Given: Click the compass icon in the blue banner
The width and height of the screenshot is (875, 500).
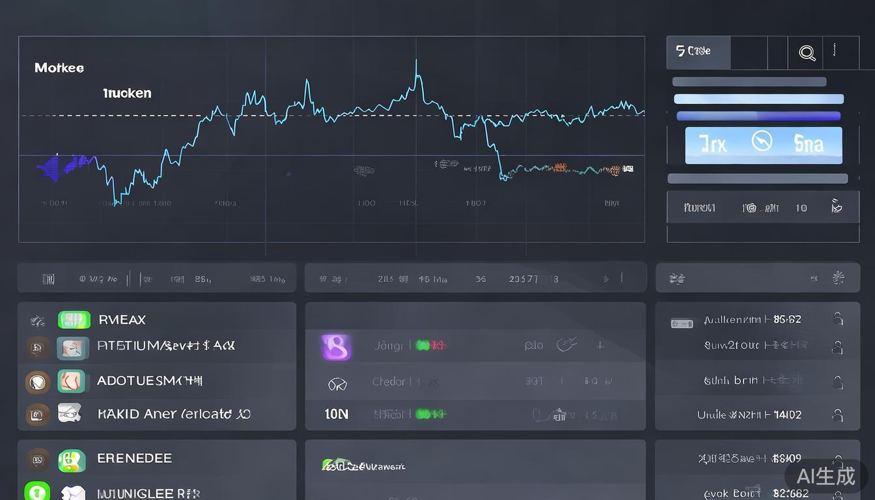Looking at the screenshot, I should point(762,141).
